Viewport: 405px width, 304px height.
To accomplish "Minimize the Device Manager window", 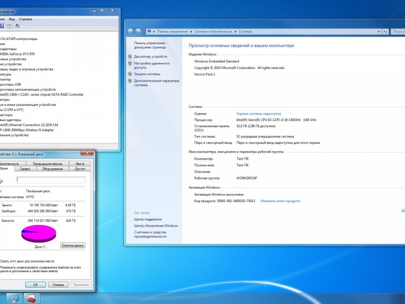I will tap(94, 11).
